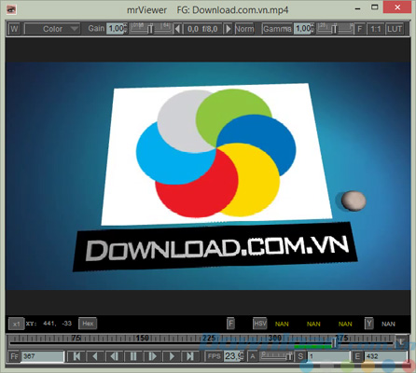Viewport: 416px width, 373px height.
Task: Click the current frame field showing 367
Action: 42,356
